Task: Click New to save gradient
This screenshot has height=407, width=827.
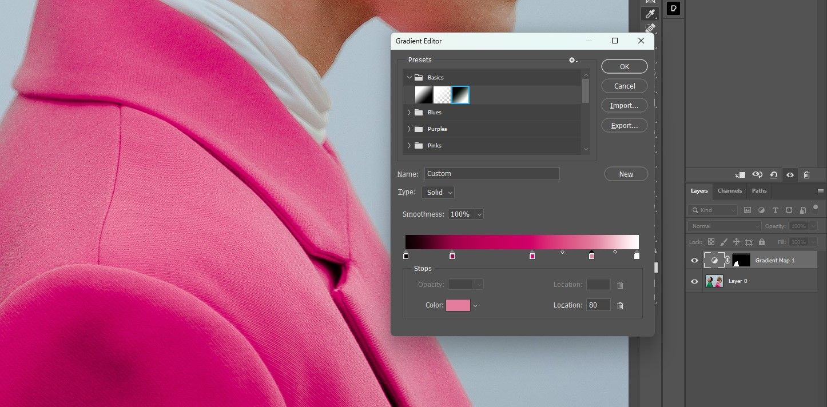Action: [626, 174]
